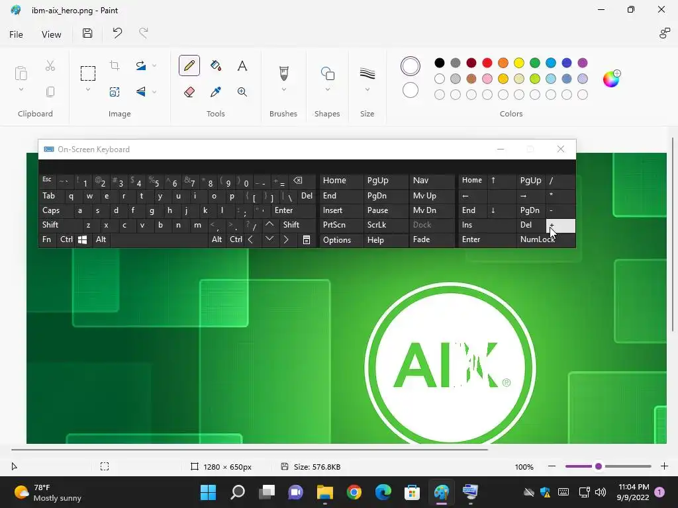
Task: Pick the black color swatch
Action: pos(440,63)
